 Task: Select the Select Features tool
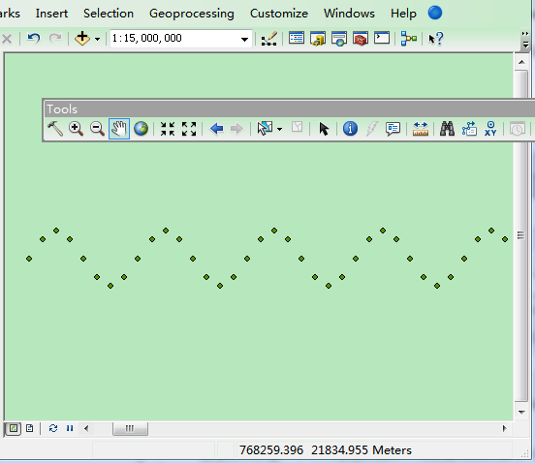[265, 129]
